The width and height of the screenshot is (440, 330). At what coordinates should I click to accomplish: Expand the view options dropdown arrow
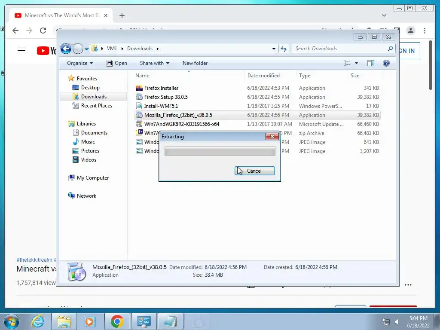click(356, 63)
